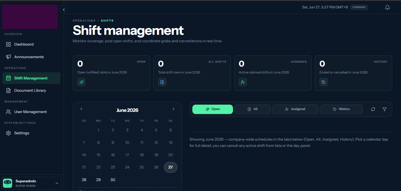Screen dimensions: 401x191
Task: Open the notifications bell
Action: (x=387, y=7)
